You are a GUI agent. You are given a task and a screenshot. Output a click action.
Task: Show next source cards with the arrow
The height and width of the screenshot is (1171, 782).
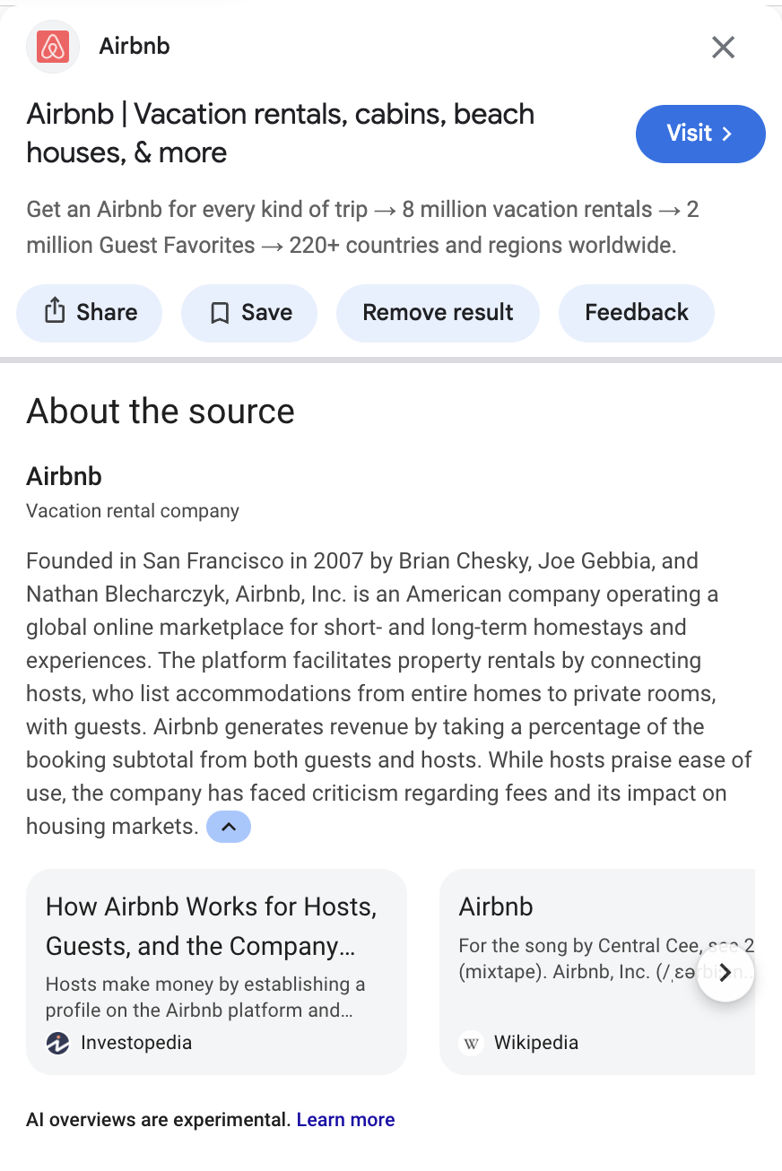point(725,973)
